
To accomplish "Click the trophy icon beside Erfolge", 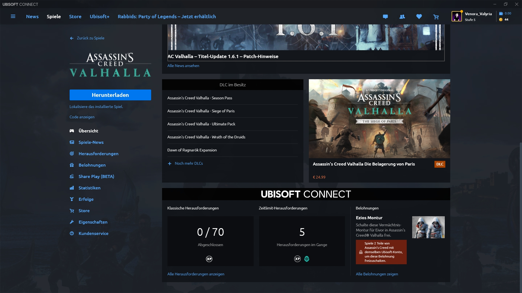I will (x=72, y=199).
